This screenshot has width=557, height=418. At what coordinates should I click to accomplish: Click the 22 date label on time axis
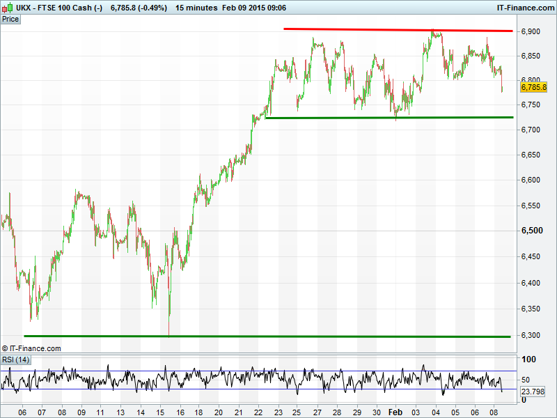click(258, 412)
